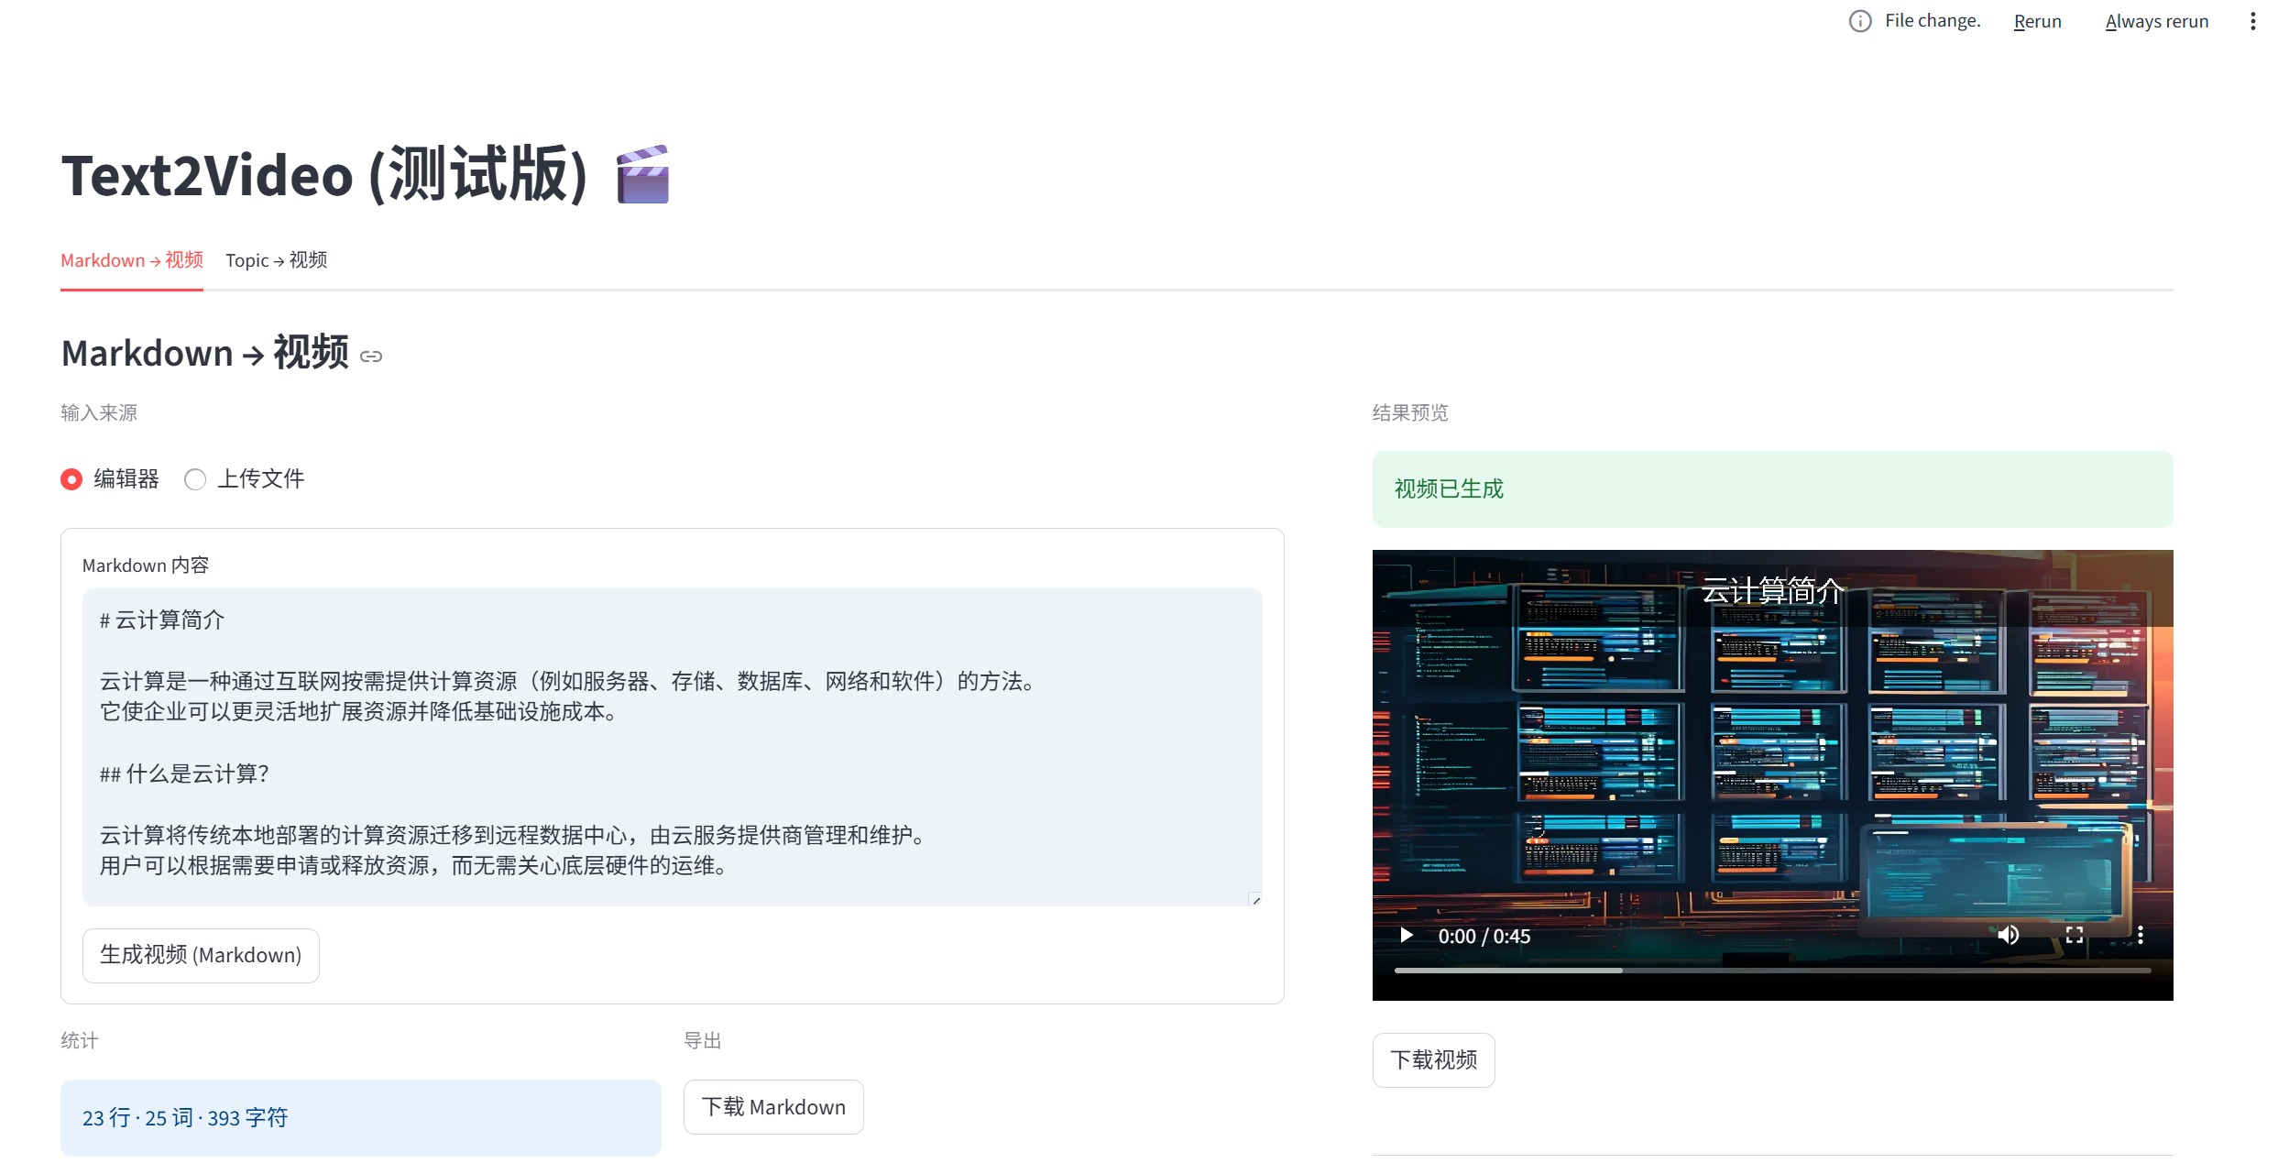
Task: Click the 下载视频 button
Action: (x=1433, y=1060)
